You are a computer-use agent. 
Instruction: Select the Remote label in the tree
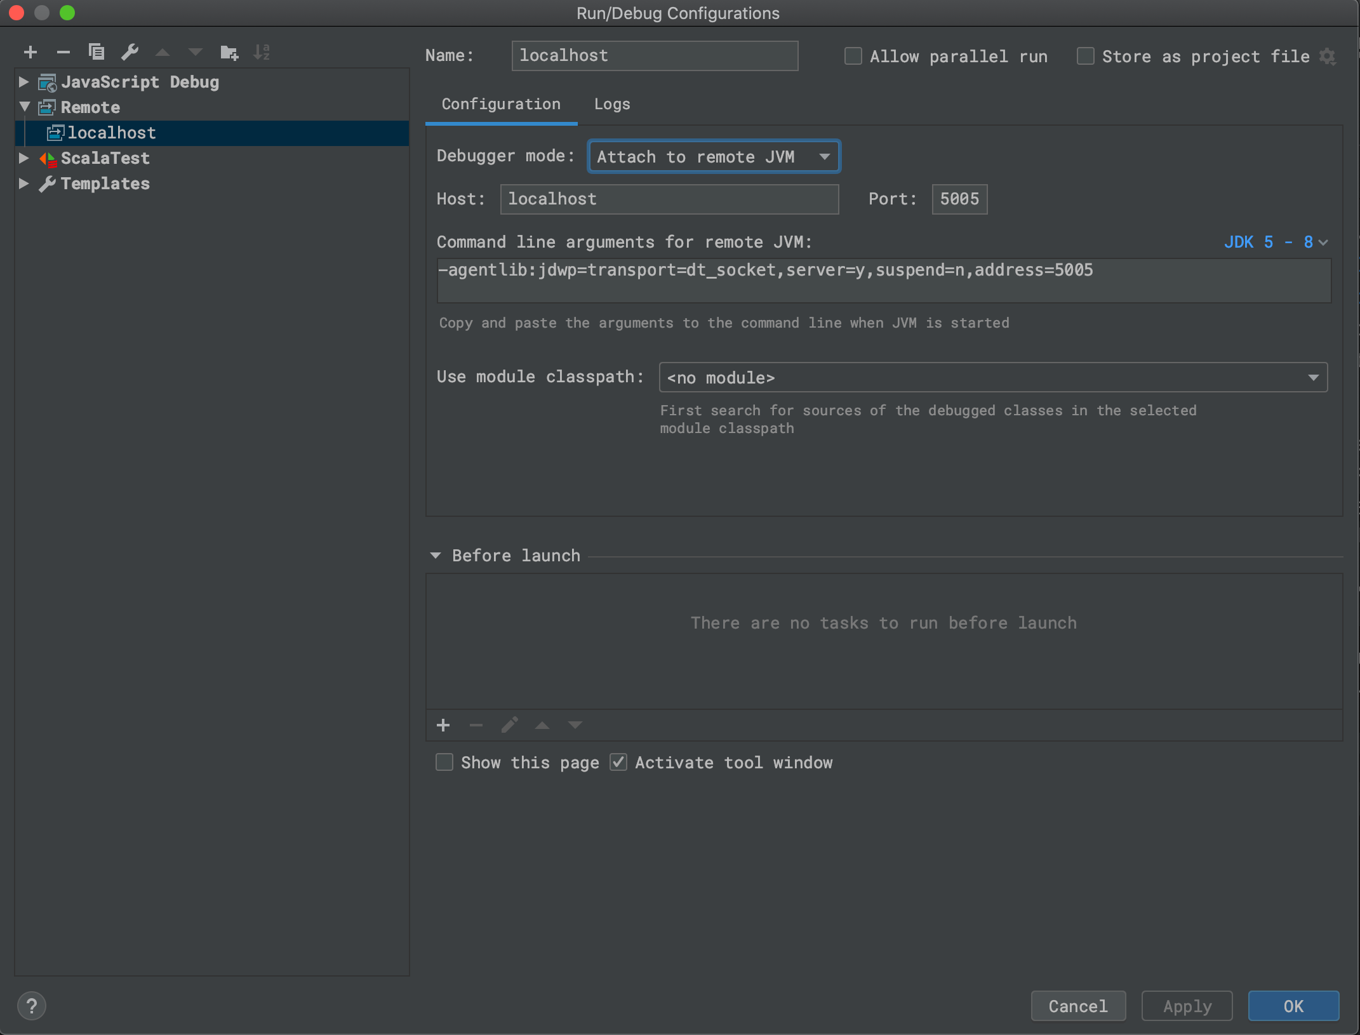90,107
